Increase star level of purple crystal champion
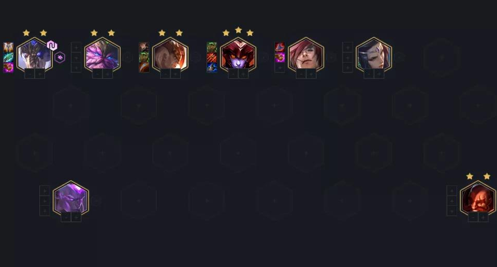This screenshot has width=497, height=267. click(76, 217)
